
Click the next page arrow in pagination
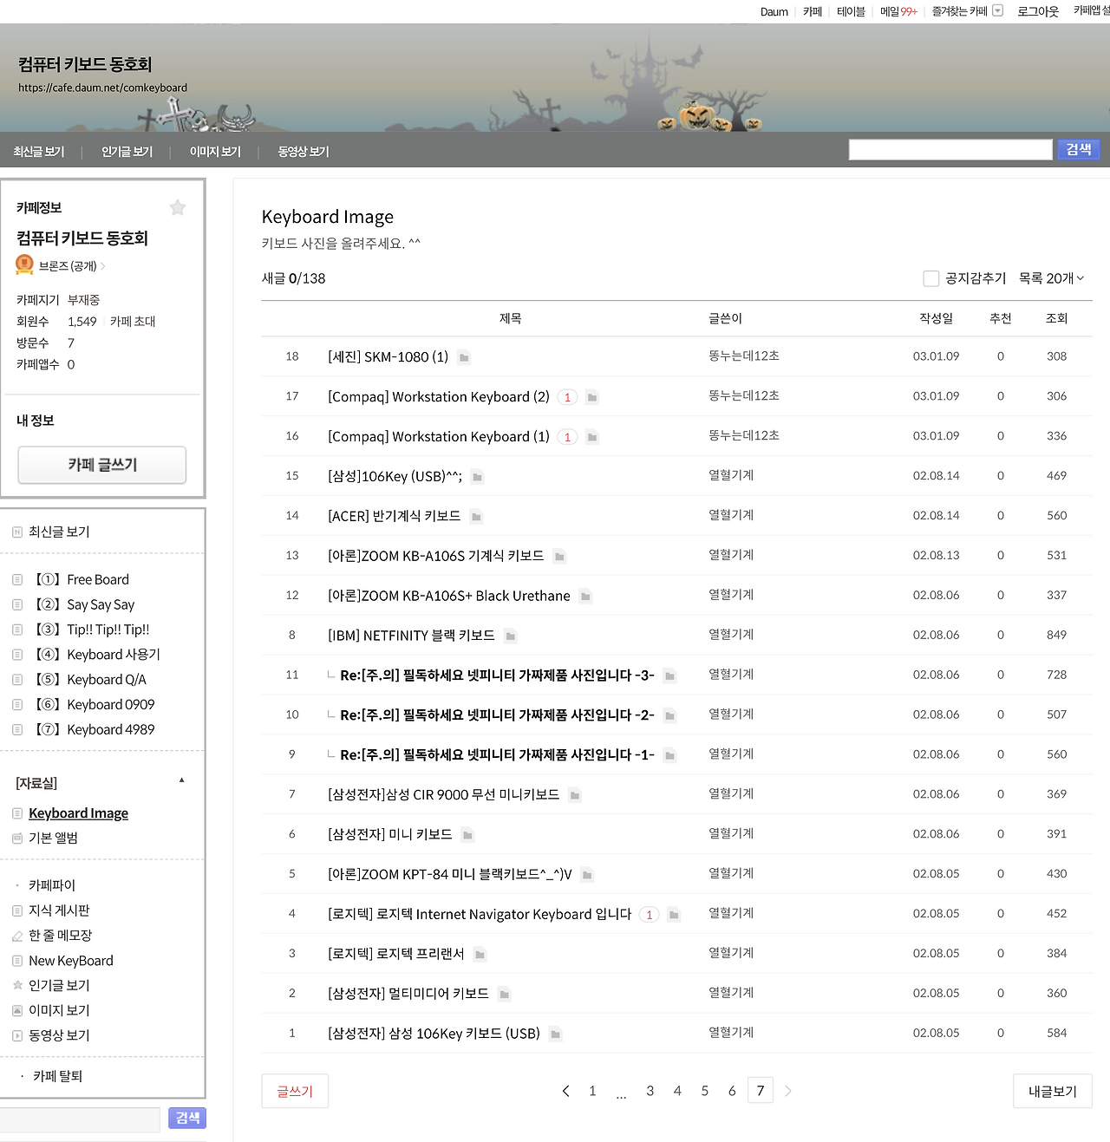(x=788, y=1091)
